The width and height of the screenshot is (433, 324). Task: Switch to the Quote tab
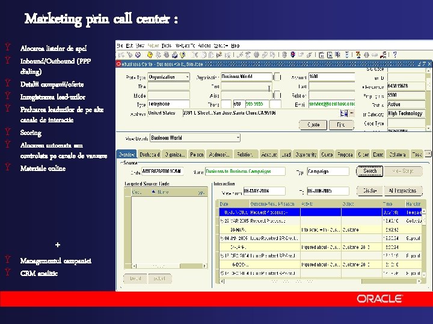(x=327, y=155)
